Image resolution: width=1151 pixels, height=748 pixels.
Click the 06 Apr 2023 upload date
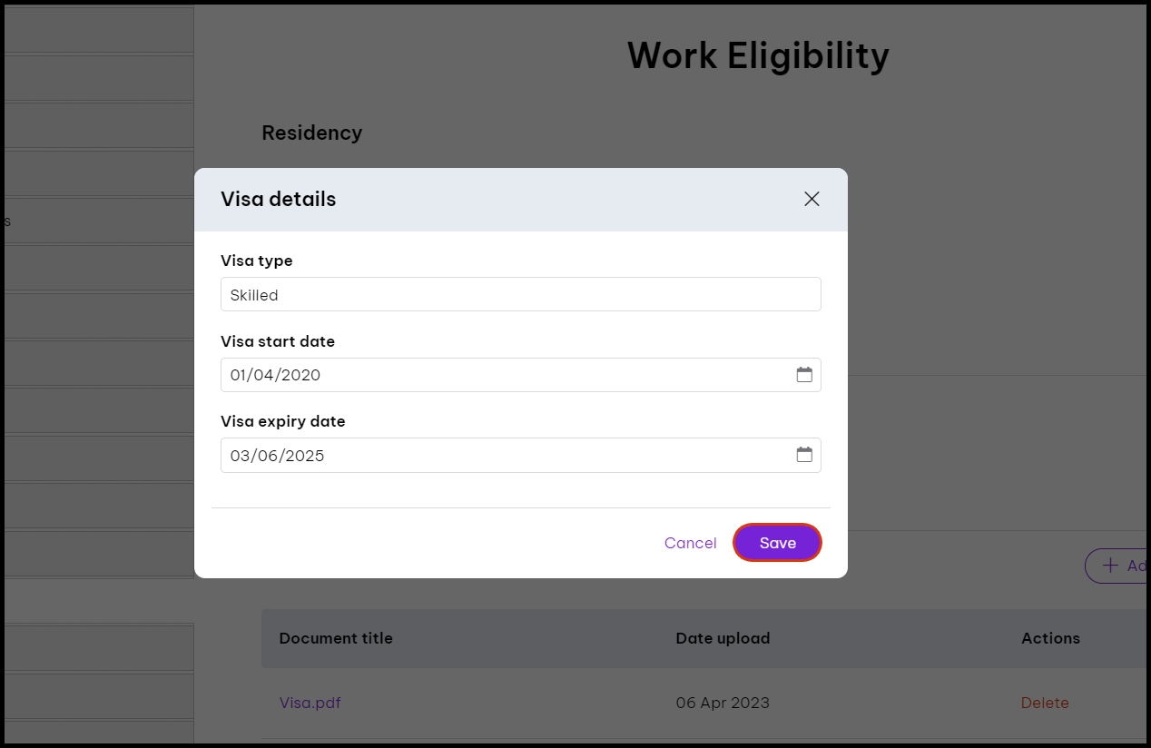tap(723, 703)
